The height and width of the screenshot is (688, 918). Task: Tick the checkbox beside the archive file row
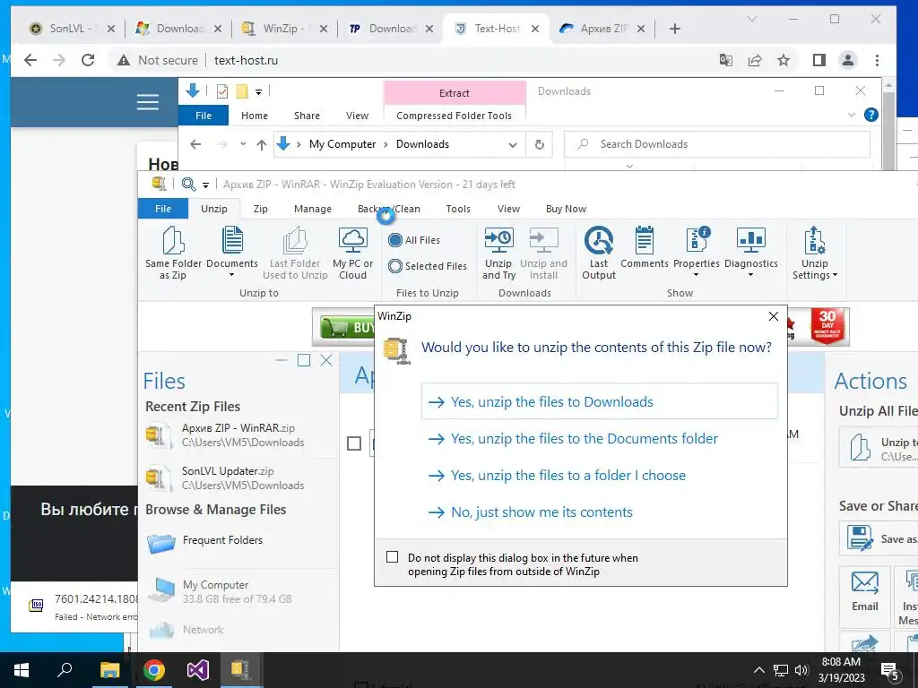point(354,443)
